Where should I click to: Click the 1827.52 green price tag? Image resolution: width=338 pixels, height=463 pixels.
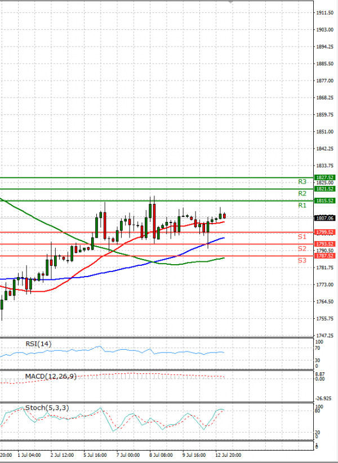pyautogui.click(x=324, y=177)
